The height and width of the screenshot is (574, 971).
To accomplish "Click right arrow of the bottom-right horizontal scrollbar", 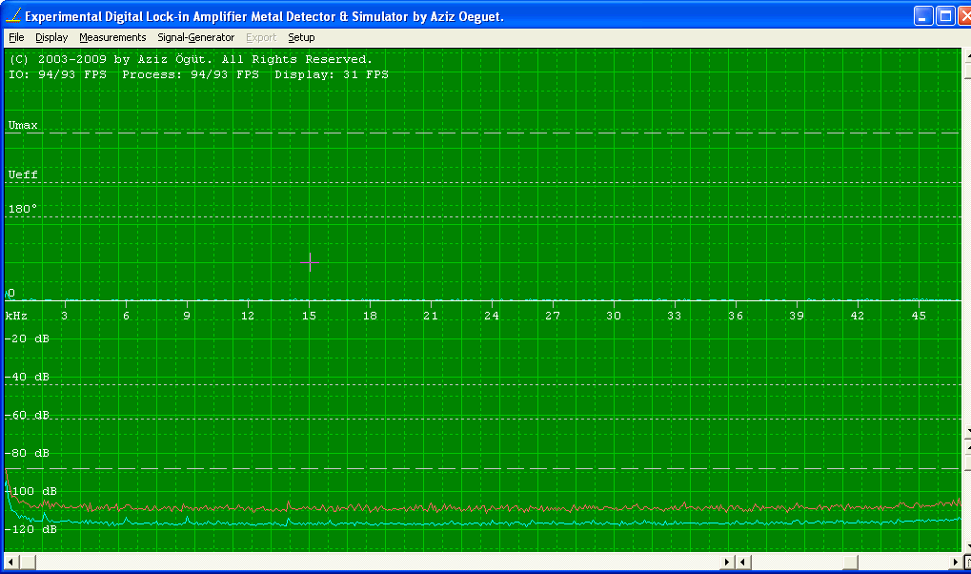I will [x=956, y=562].
